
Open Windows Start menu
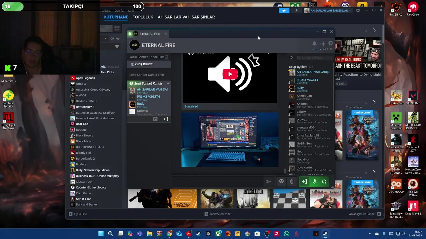[x=101, y=234]
